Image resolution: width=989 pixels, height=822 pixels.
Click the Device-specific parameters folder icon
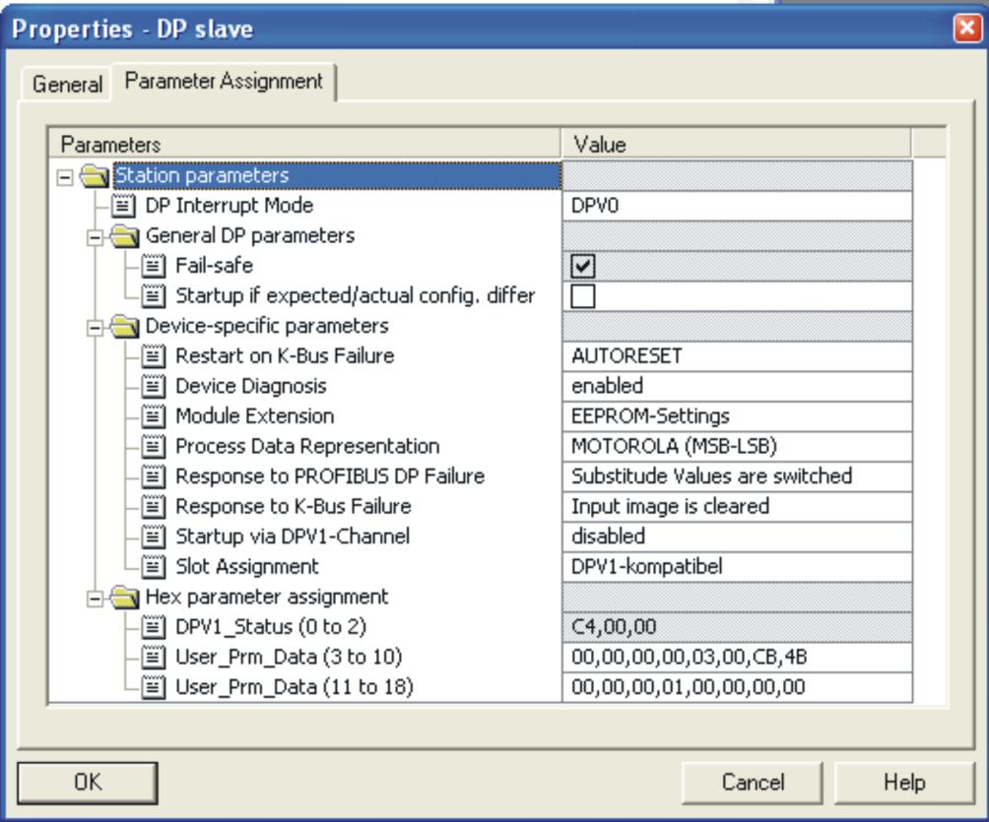click(x=125, y=327)
